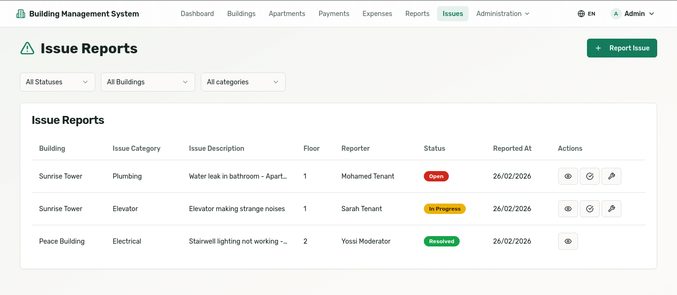Viewport: 677px width, 295px height.
Task: Click wrench icon for Elevator issue row
Action: coord(611,209)
